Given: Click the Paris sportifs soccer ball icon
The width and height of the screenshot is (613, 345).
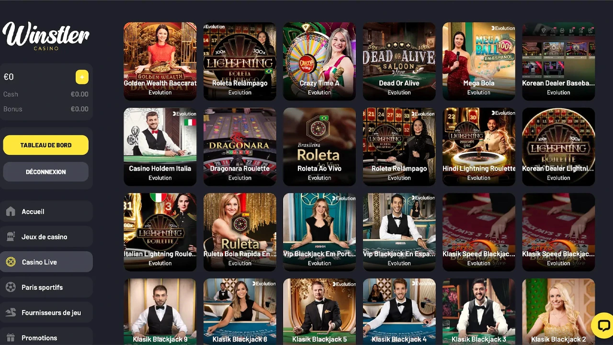Looking at the screenshot, I should click(x=11, y=287).
